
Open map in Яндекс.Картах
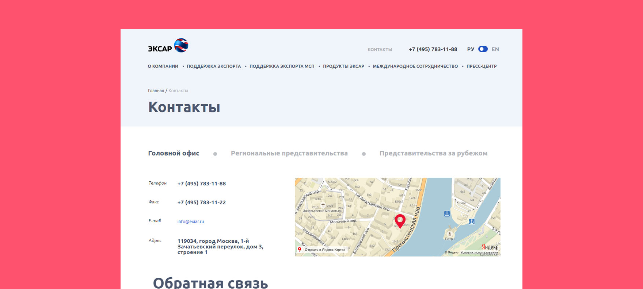[x=321, y=250]
